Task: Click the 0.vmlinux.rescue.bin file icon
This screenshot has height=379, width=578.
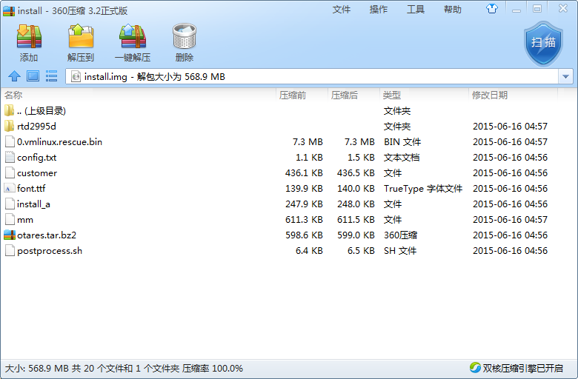Action: [10, 142]
